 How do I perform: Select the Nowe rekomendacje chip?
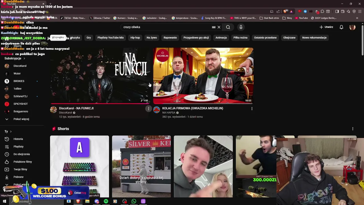click(x=314, y=38)
